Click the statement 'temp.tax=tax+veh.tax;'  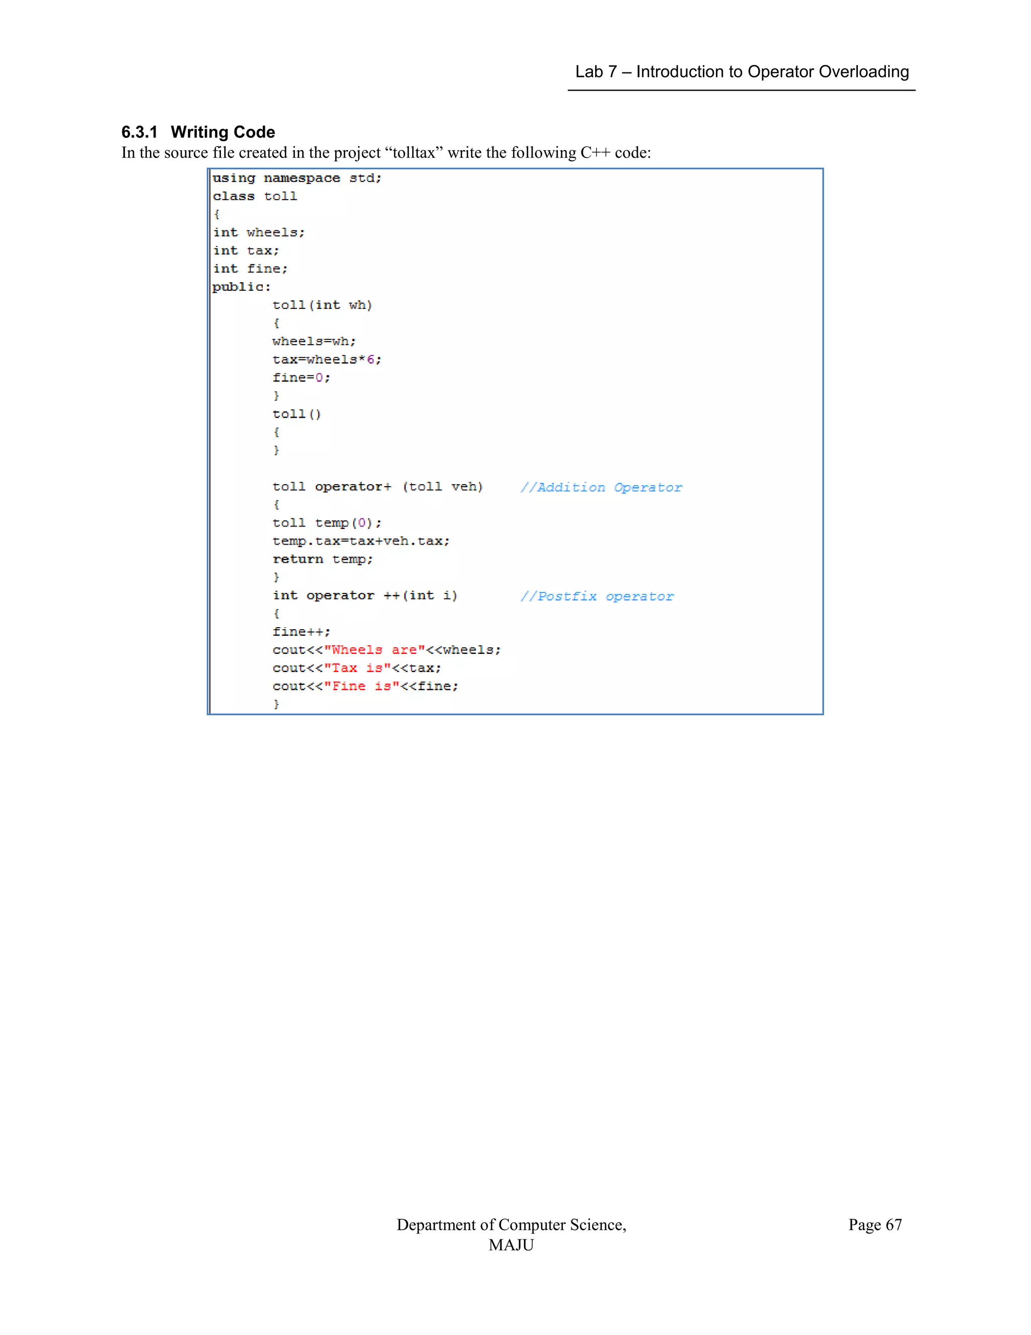click(x=361, y=541)
